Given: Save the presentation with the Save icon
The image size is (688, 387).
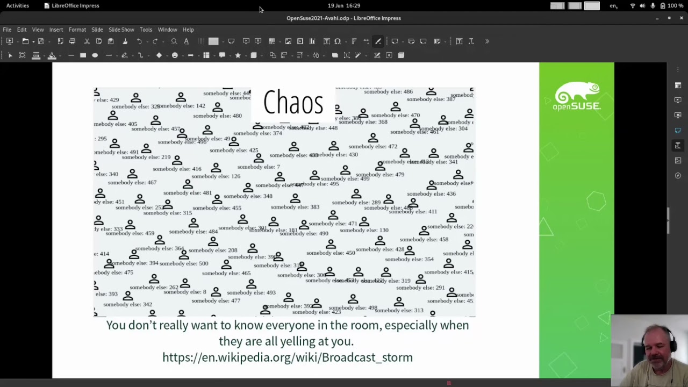Looking at the screenshot, I should (41, 41).
